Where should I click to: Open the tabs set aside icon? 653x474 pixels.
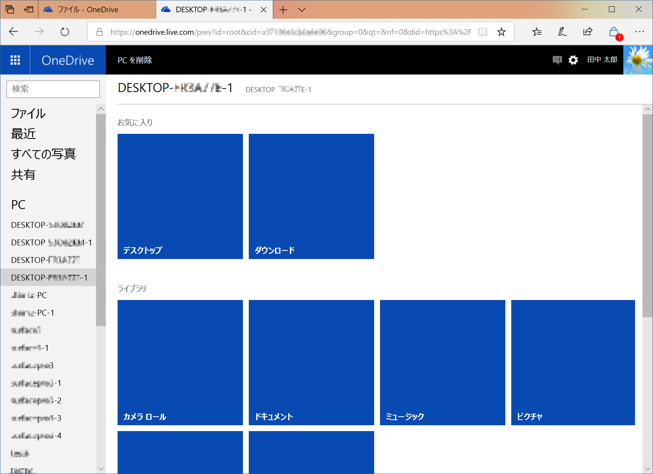[x=10, y=9]
